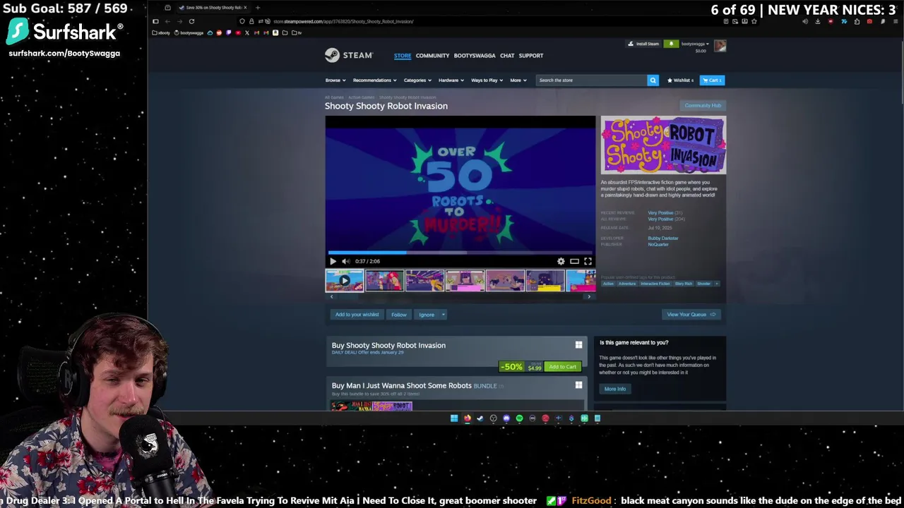Expand the More dropdown
Screen dimensions: 904x508
518,80
